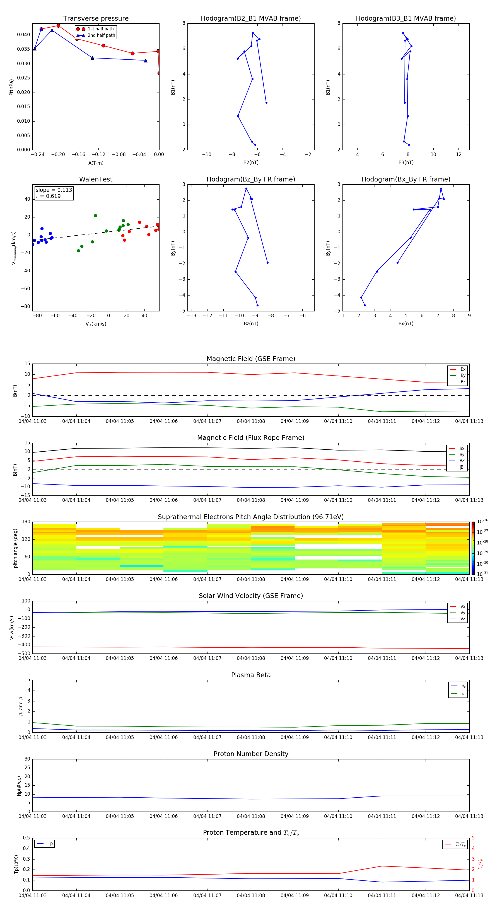Click the "Magnetic Field (Flux Rope Frame)" title
The width and height of the screenshot is (502, 920).
point(251,438)
